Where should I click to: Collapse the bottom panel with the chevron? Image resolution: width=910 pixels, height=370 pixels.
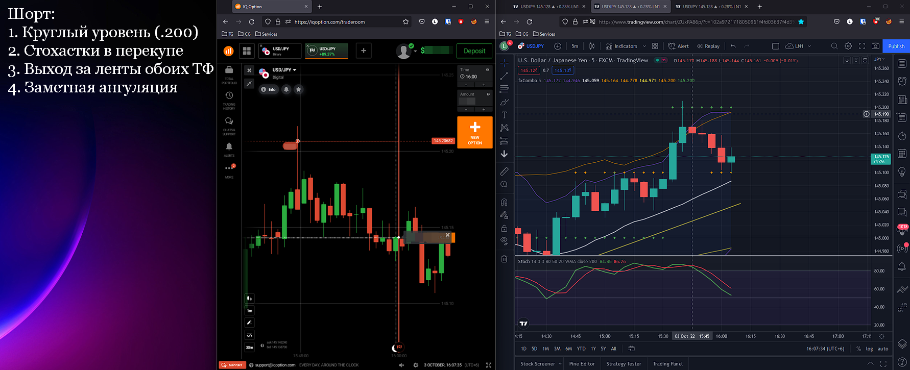tap(870, 363)
